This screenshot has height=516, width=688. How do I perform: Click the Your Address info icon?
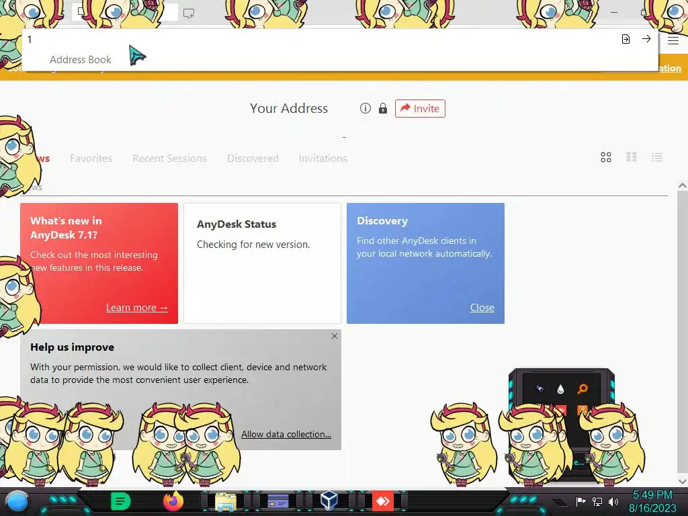point(365,108)
